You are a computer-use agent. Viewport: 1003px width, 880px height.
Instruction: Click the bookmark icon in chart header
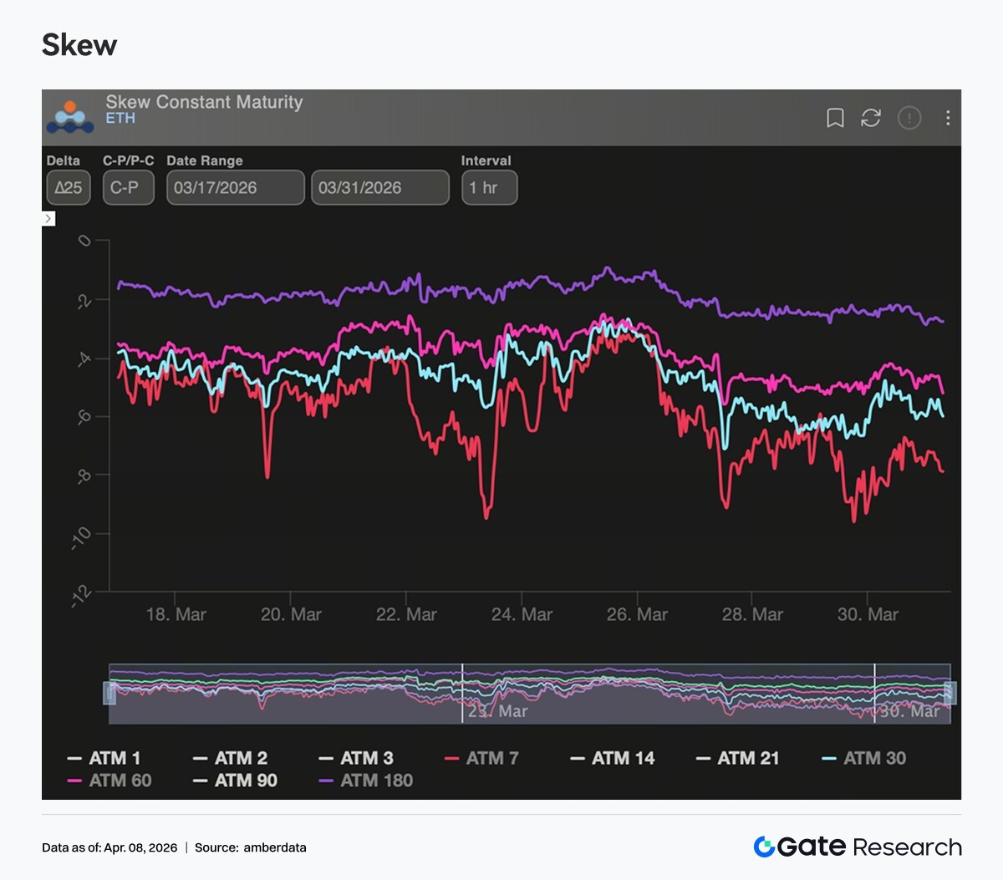(834, 118)
